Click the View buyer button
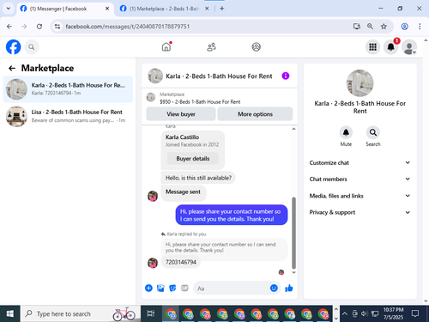The image size is (429, 322). click(181, 114)
